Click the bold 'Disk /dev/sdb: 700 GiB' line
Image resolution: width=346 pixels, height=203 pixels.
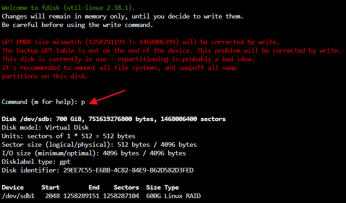point(114,119)
